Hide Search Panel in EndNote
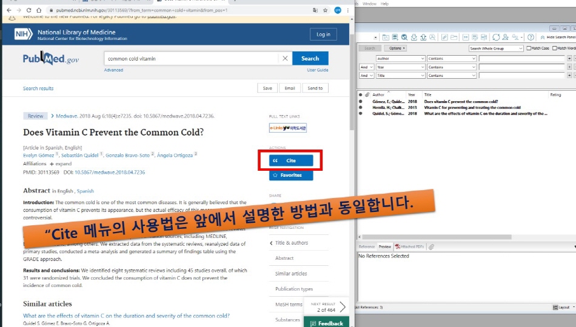 coord(558,37)
